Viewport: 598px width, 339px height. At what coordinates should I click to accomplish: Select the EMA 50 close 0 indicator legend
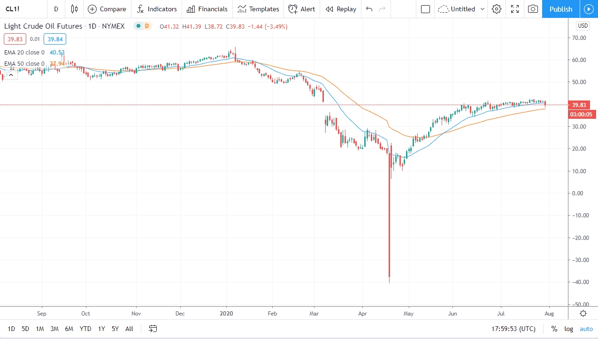[24, 64]
